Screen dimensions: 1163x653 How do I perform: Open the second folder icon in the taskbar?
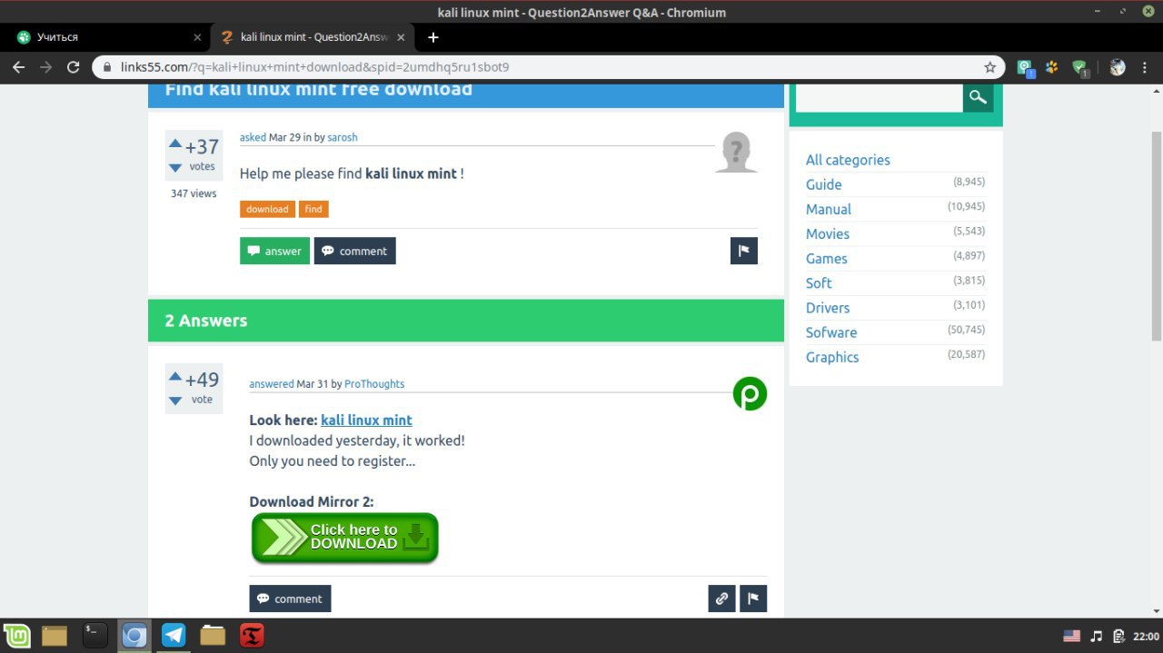pos(213,636)
